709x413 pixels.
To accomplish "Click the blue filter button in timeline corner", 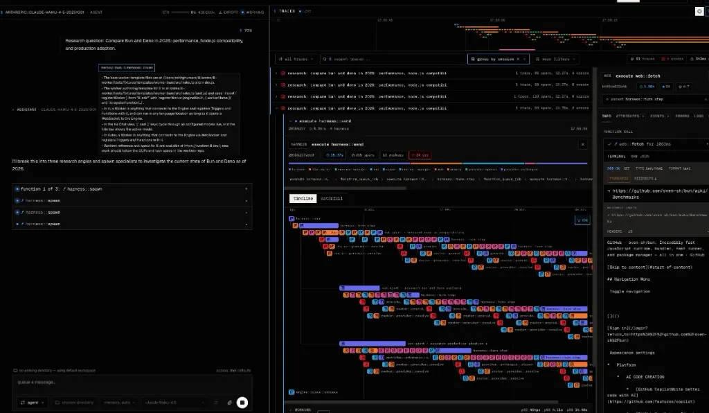I will click(x=582, y=221).
